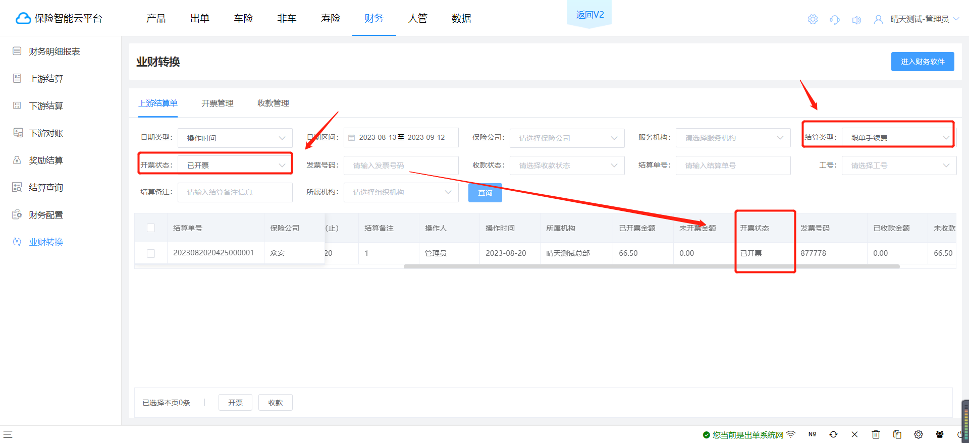This screenshot has height=443, width=969.
Task: Click the user avatar icon
Action: pyautogui.click(x=879, y=20)
